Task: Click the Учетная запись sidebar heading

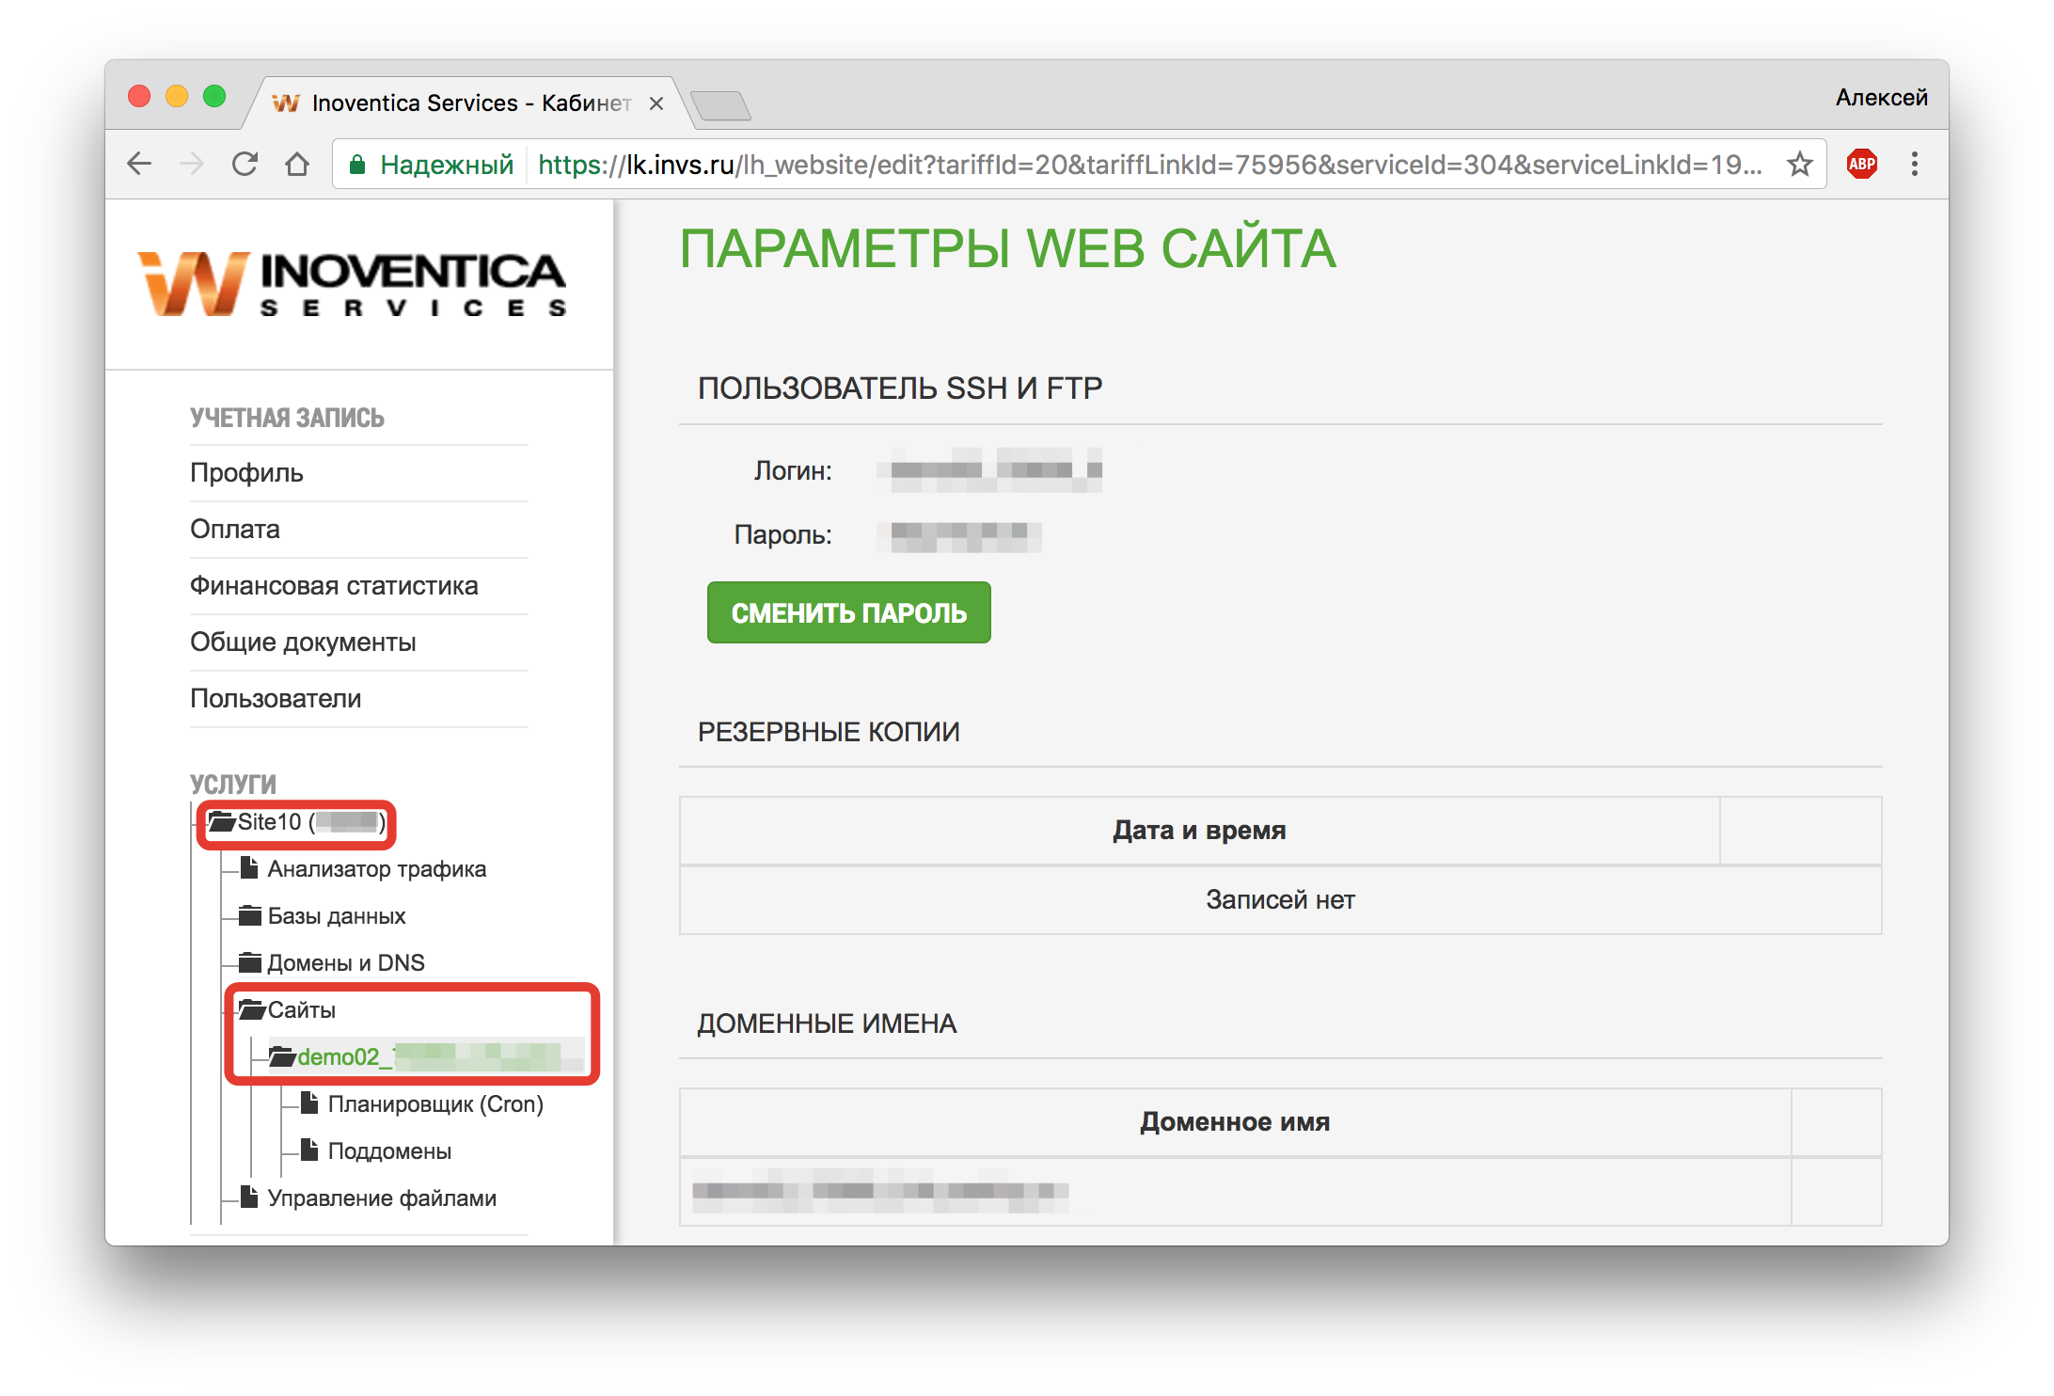Action: point(287,418)
